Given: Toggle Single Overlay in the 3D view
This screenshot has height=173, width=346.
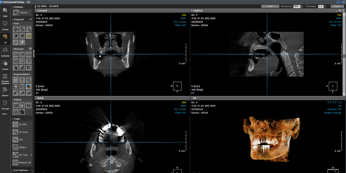Looking at the screenshot, I should coord(333,113).
